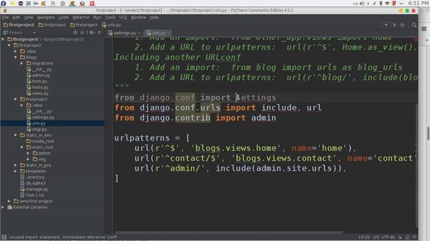The height and width of the screenshot is (241, 430).
Task: Close the settings.py tab
Action: (139, 33)
